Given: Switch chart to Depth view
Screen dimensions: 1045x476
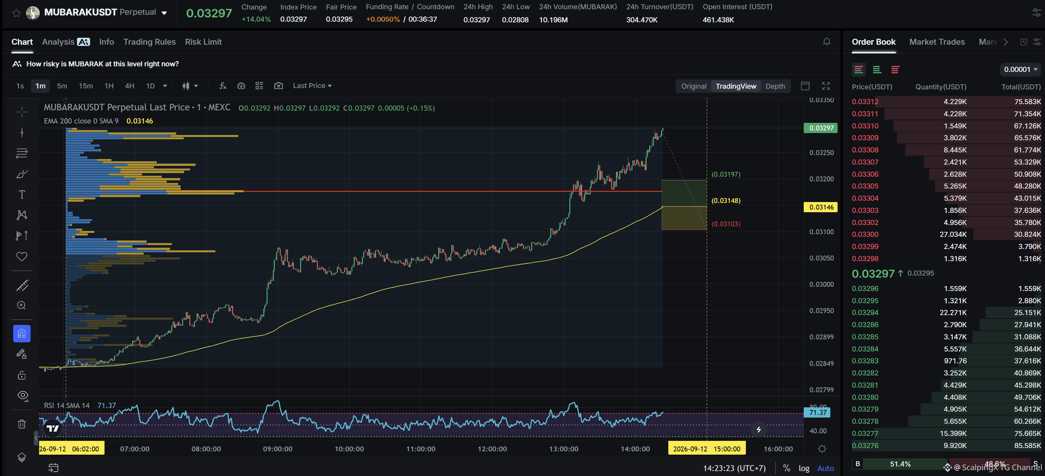Looking at the screenshot, I should coord(775,86).
